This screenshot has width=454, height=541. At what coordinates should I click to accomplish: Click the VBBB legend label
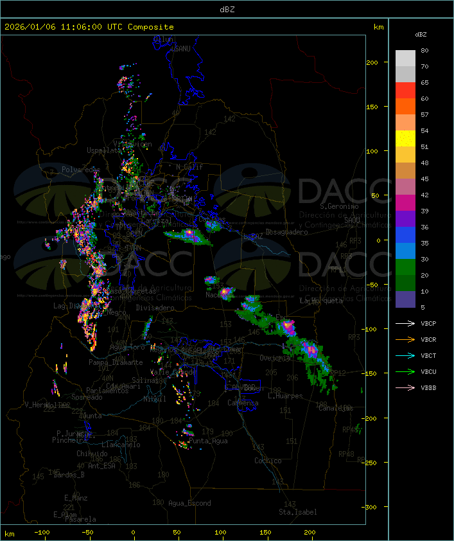point(428,388)
